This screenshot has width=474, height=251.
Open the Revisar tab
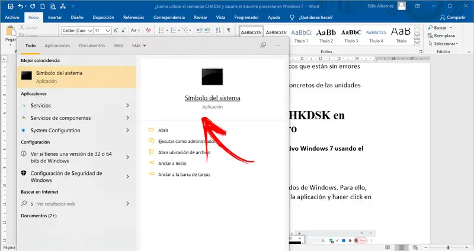(200, 18)
